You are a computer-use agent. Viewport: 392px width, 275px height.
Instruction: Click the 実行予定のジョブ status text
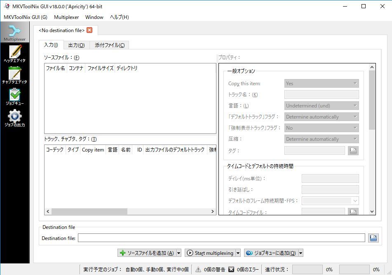136,270
